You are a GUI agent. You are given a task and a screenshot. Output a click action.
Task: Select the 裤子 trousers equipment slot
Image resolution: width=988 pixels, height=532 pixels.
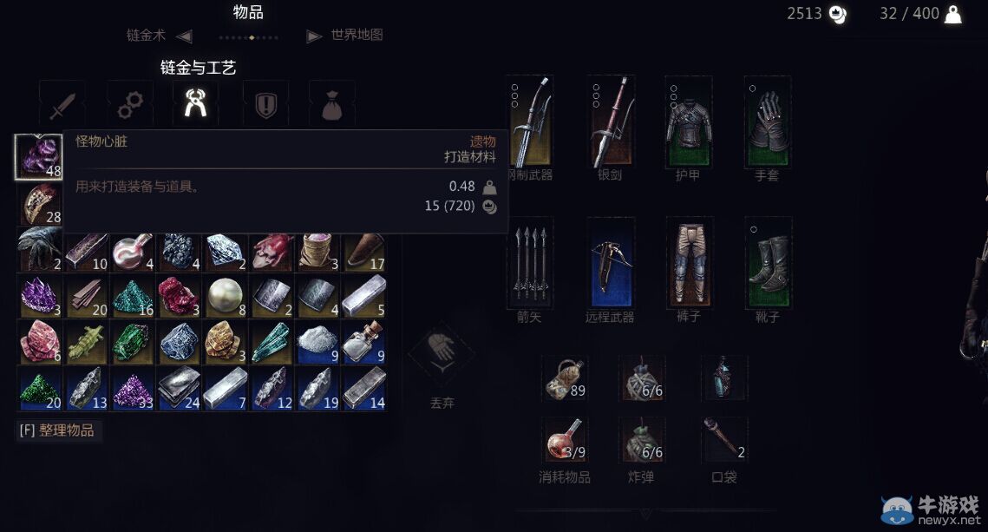click(690, 262)
